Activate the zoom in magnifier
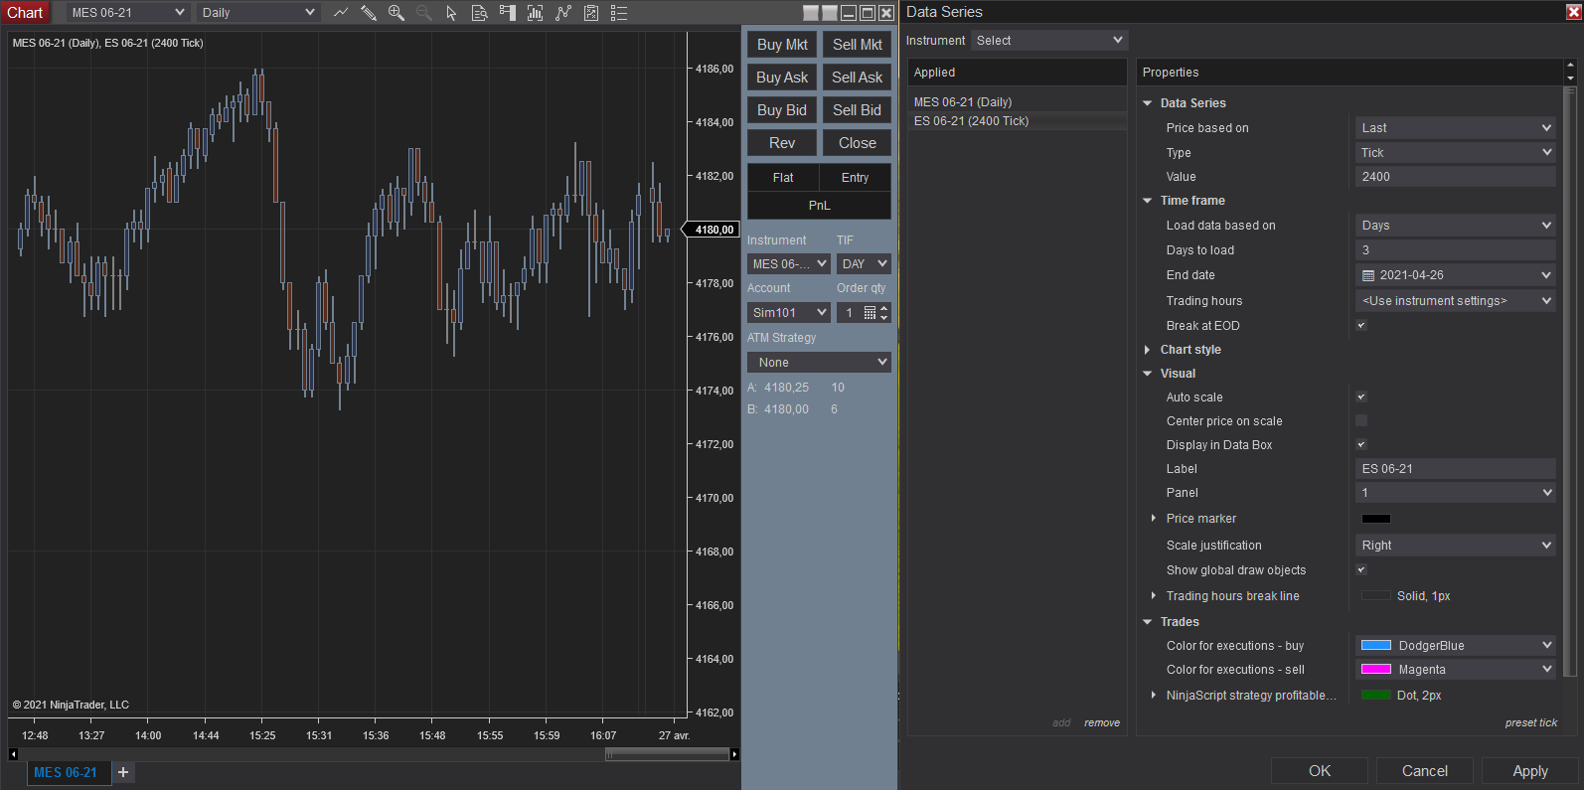The height and width of the screenshot is (790, 1584). click(396, 13)
